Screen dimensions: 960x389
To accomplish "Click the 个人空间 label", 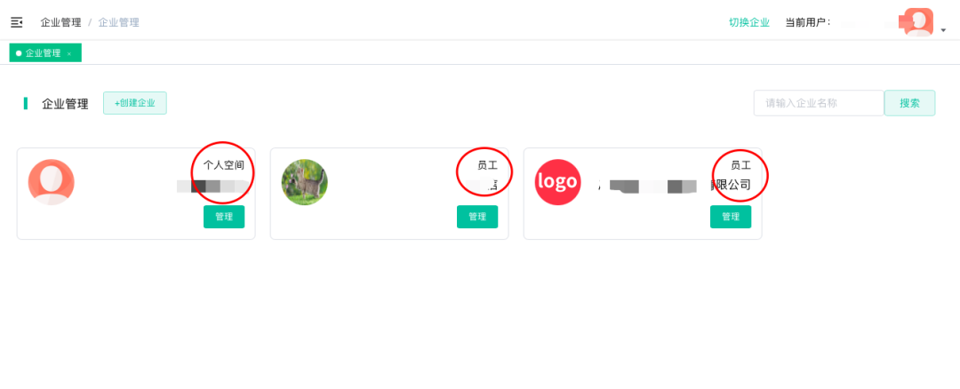I will [x=224, y=165].
